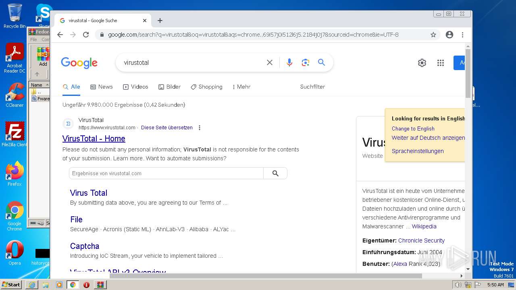The width and height of the screenshot is (516, 290).
Task: Open Google settings gear
Action: coord(422,63)
